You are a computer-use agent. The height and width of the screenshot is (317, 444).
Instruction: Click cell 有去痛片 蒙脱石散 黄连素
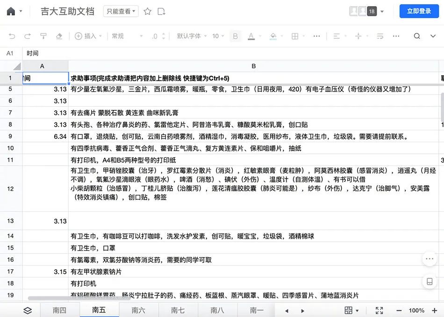254,113
